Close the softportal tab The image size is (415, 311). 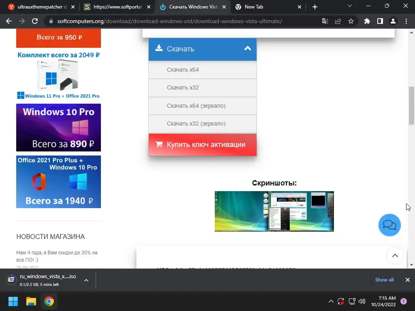tap(149, 7)
